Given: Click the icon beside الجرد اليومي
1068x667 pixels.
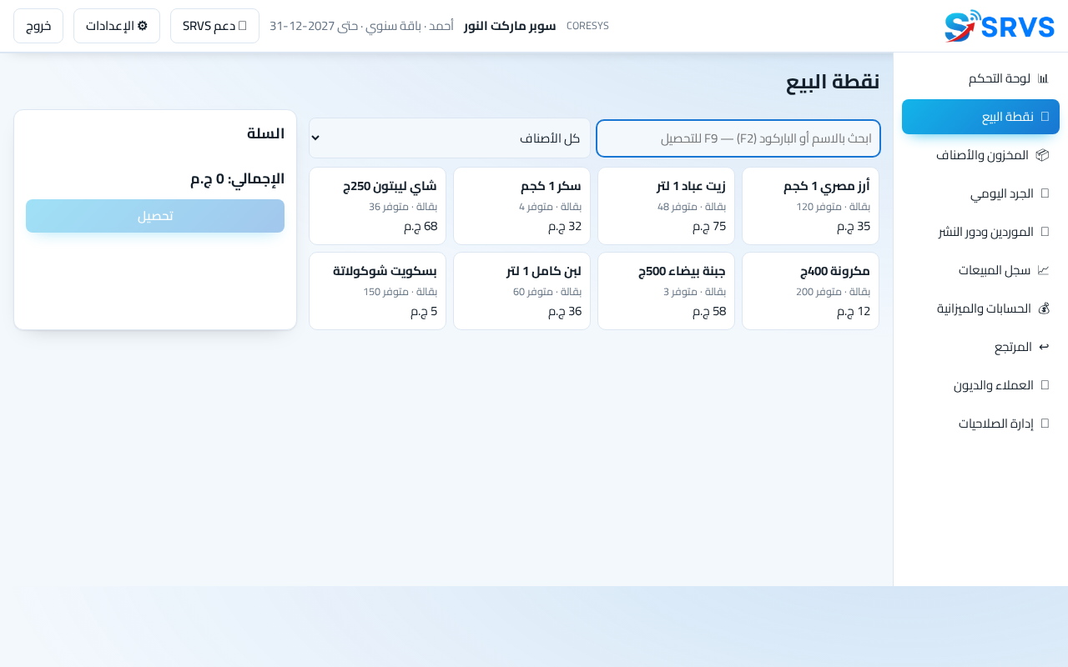Looking at the screenshot, I should coord(1045,193).
